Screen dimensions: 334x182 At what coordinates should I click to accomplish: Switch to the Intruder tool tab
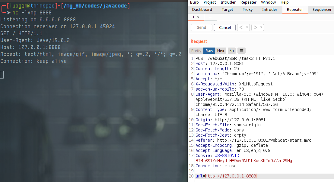pyautogui.click(x=270, y=10)
